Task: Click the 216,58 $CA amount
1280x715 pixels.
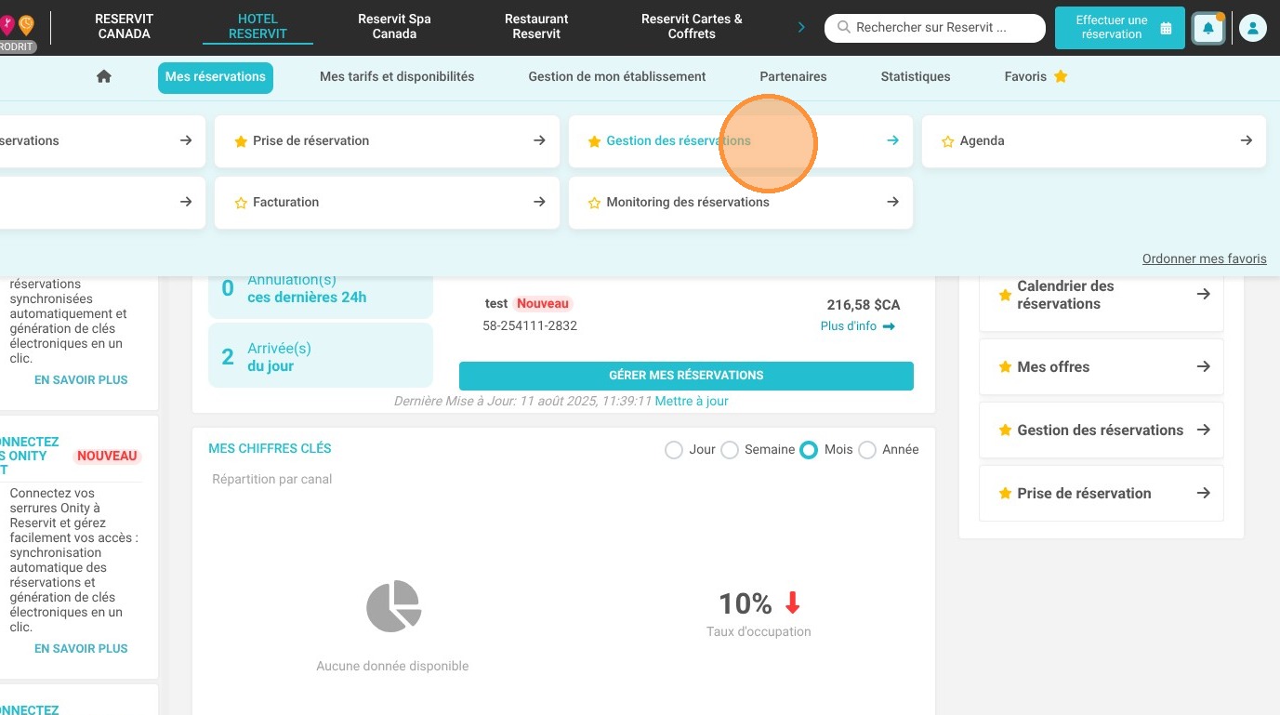Action: point(864,305)
